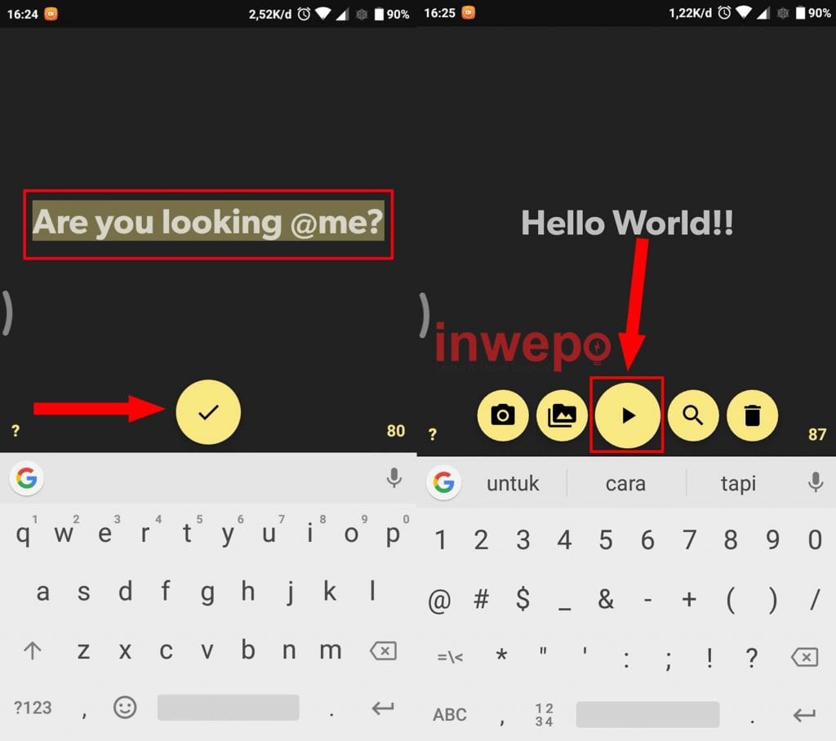Viewport: 836px width, 741px height.
Task: Tap the question mark key on keyboard
Action: [752, 657]
